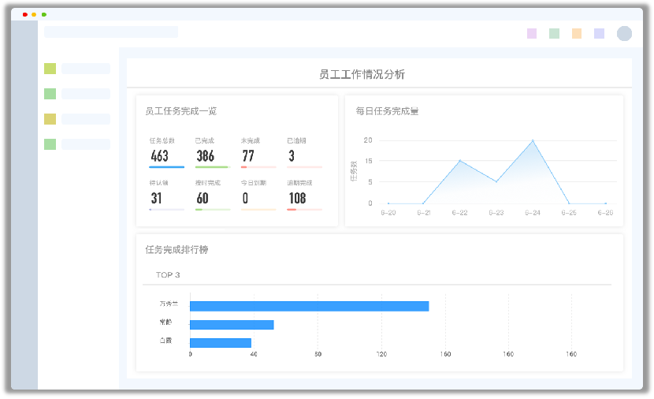Select the TOP 3 tab

pos(168,275)
